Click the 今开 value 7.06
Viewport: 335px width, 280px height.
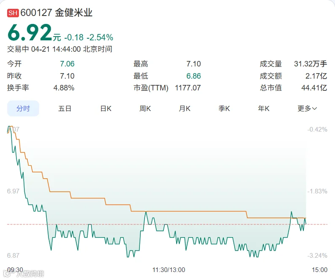click(x=67, y=64)
